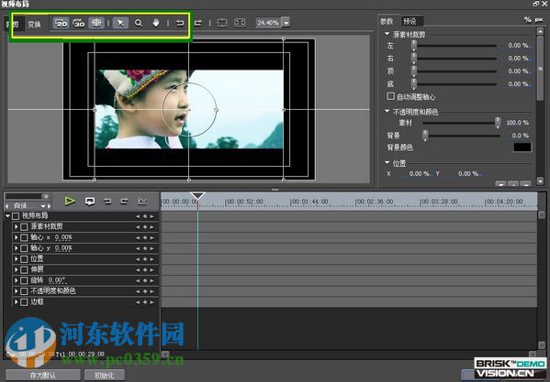Add a keyframe on the 视频布局 row
The width and height of the screenshot is (550, 382).
(x=144, y=216)
